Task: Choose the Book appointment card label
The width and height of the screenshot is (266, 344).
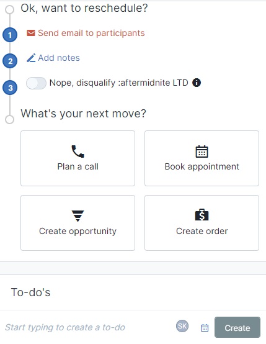Action: pos(202,167)
